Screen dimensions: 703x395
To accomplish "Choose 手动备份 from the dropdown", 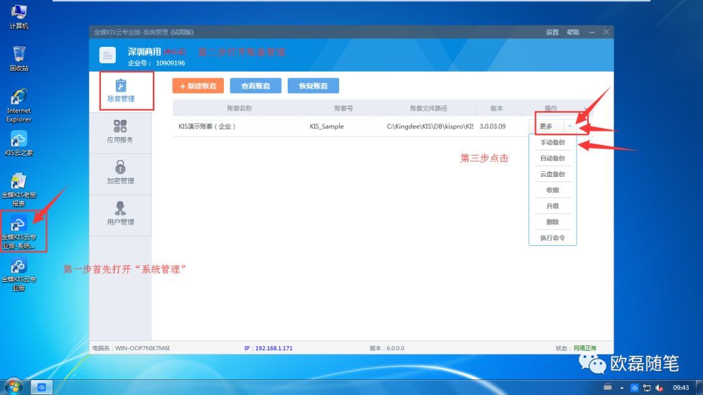I will [x=553, y=142].
